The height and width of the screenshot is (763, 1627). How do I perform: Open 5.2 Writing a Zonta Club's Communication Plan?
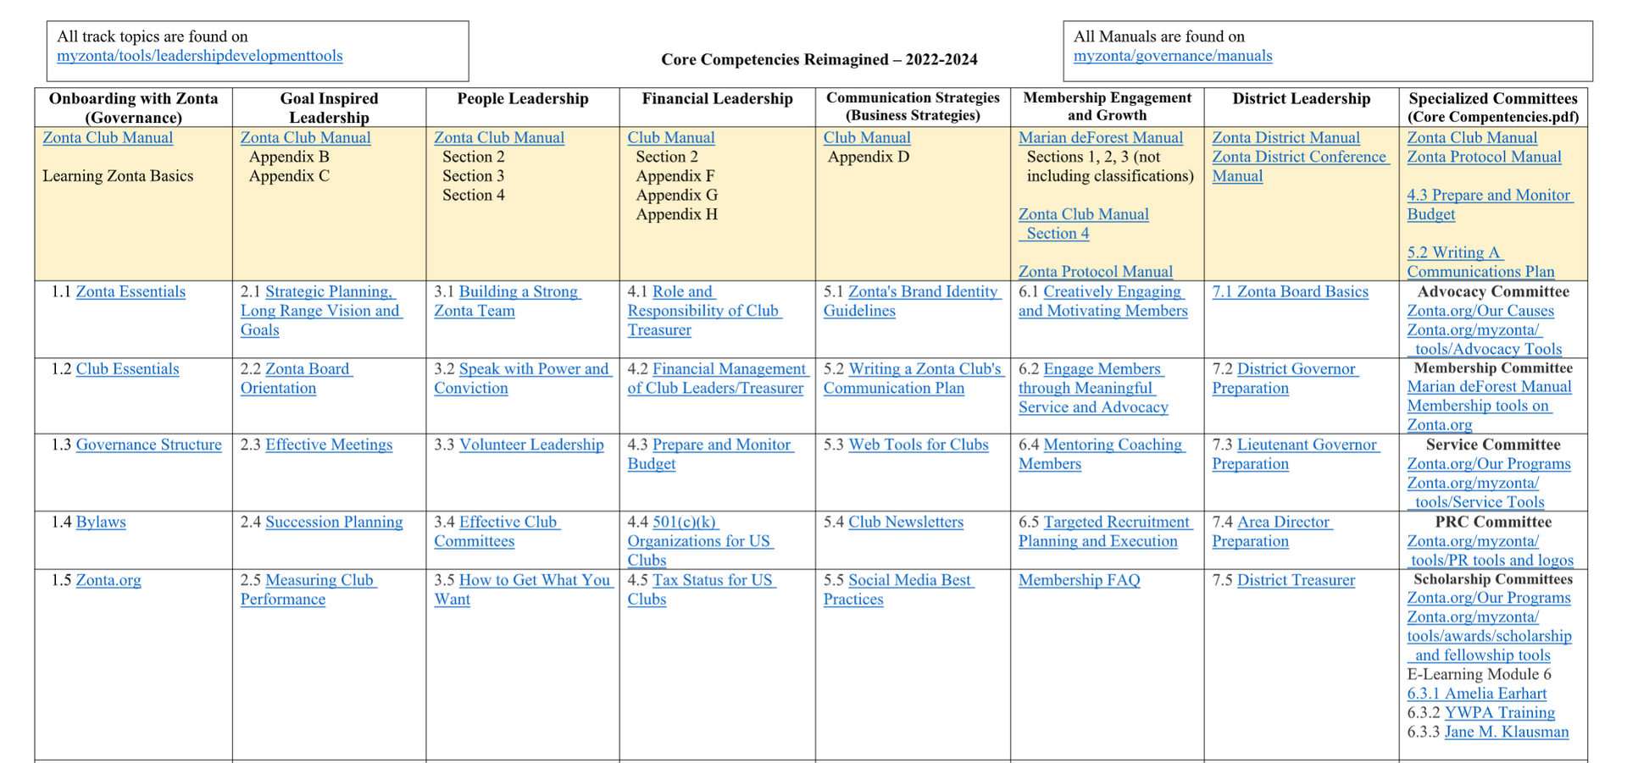click(913, 379)
